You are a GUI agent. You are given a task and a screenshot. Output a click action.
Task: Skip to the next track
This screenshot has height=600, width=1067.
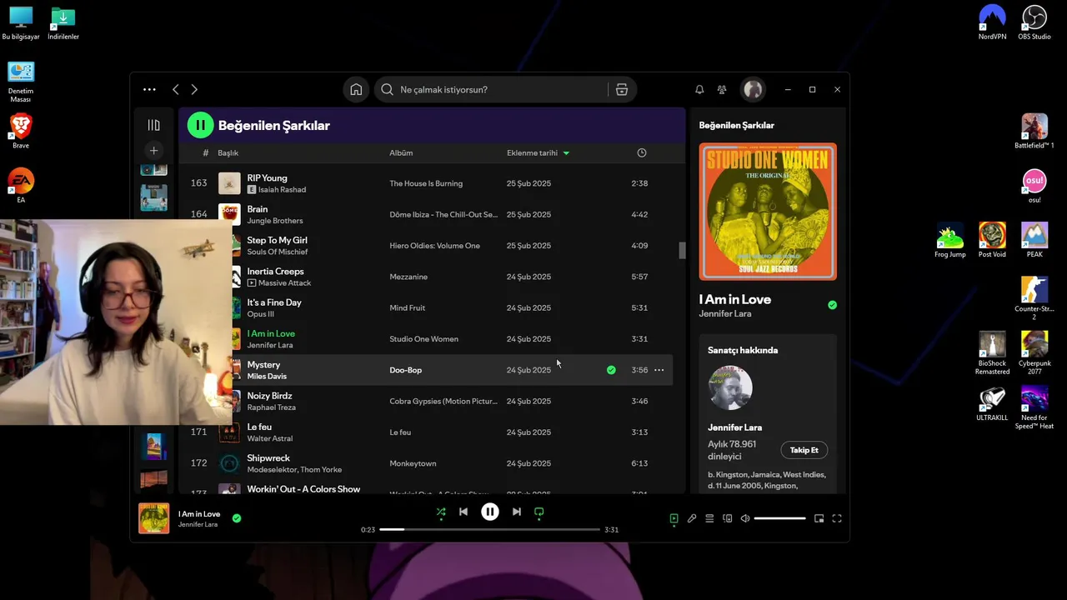[517, 512]
